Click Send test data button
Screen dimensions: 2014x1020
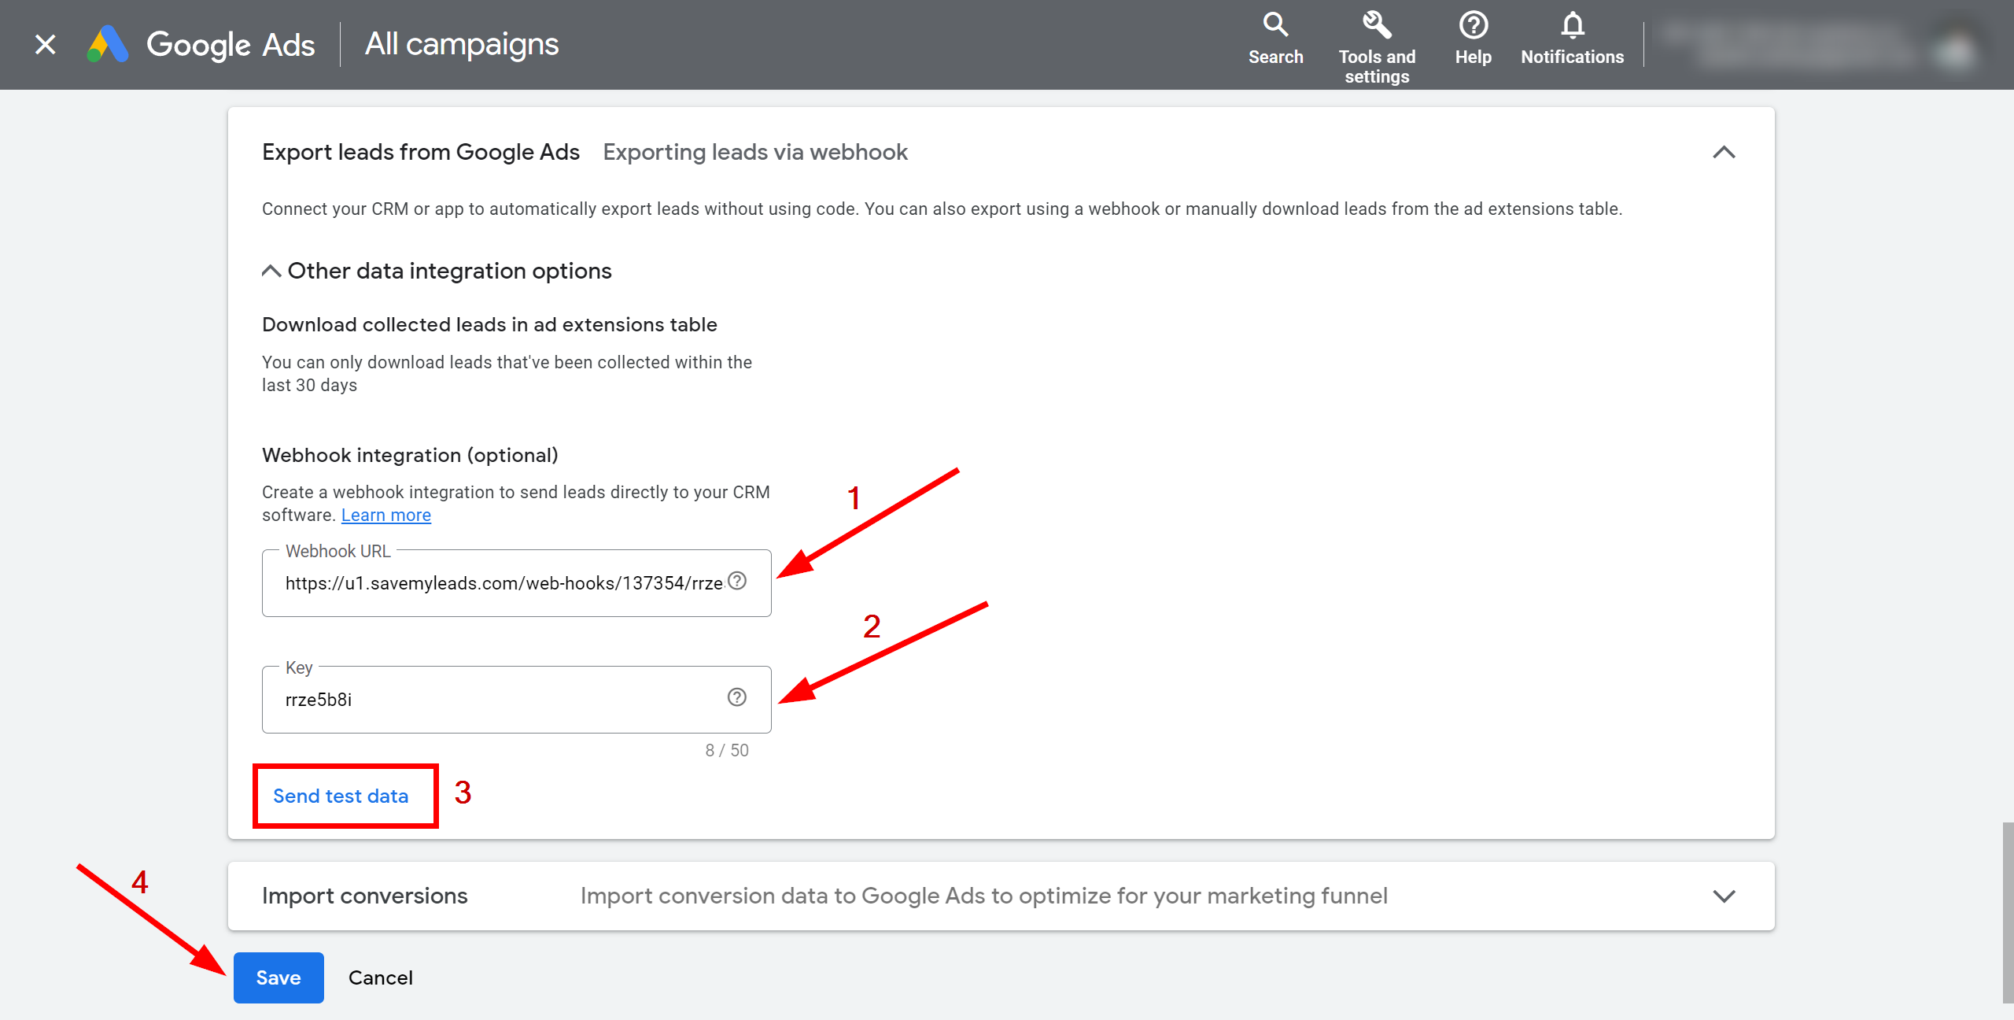(341, 795)
